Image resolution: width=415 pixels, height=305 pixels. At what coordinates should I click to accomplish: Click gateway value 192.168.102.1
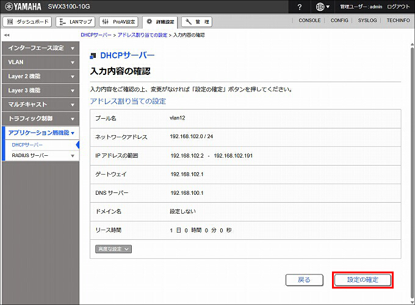[x=187, y=174]
